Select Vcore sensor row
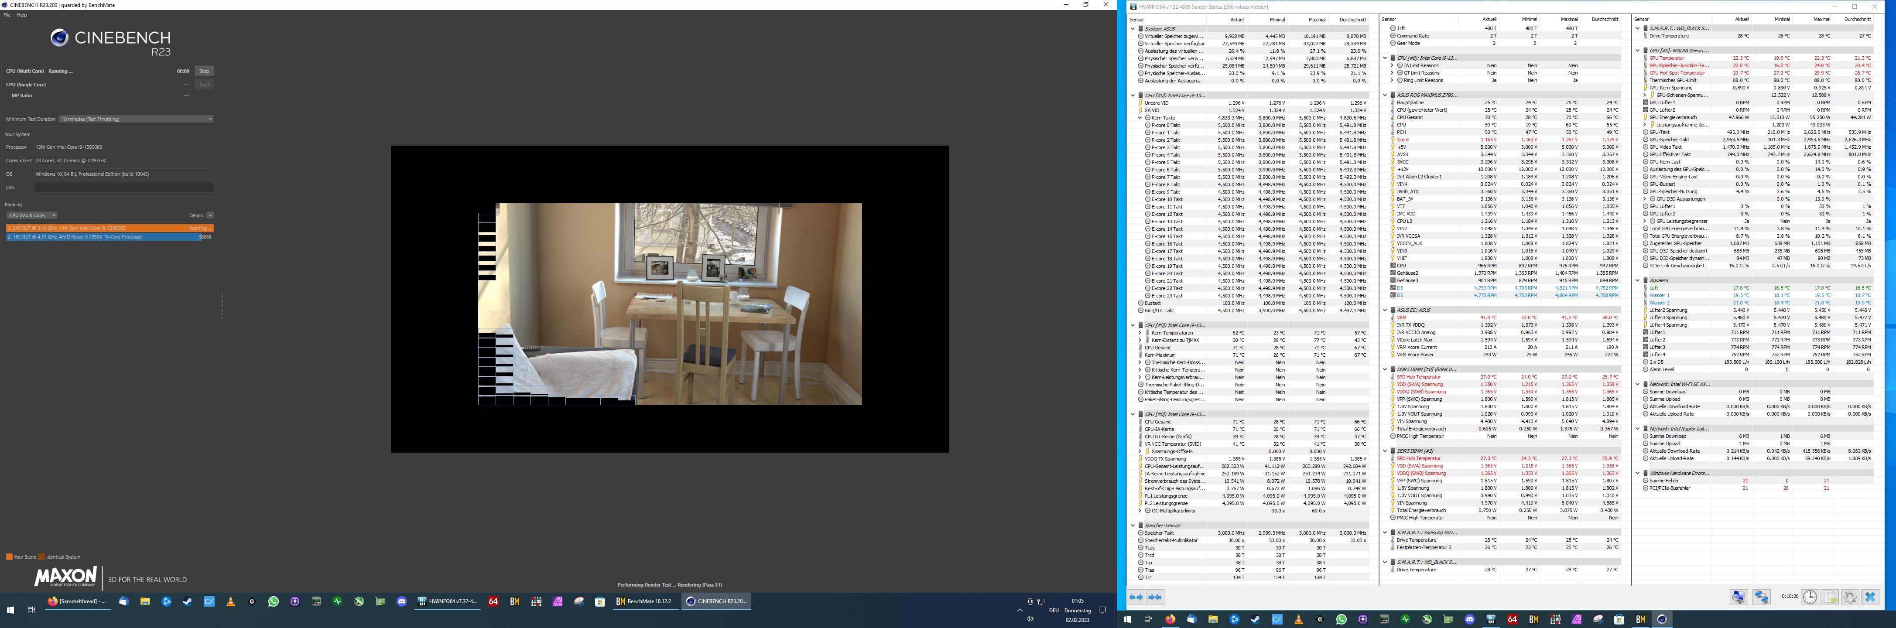Viewport: 1896px width, 628px height. (x=1502, y=140)
